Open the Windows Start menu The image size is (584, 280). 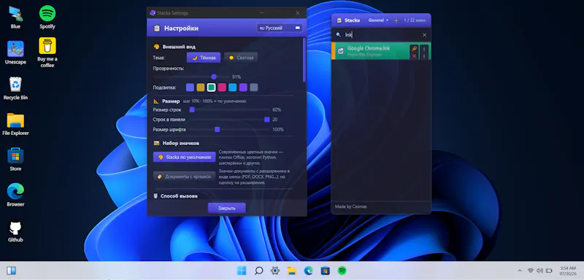point(242,271)
